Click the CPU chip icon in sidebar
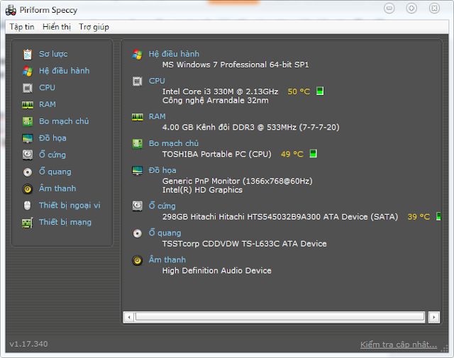Image resolution: width=454 pixels, height=358 pixels. (28, 88)
